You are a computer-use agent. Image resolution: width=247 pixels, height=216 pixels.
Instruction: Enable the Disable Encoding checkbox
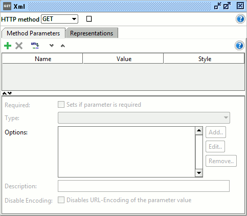61,200
